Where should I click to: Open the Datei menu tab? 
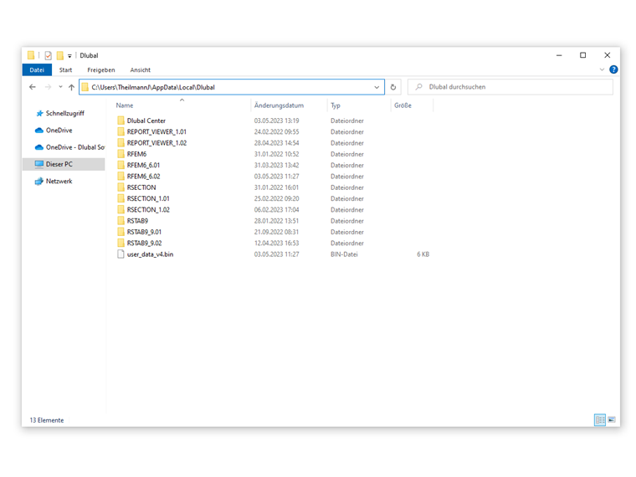pos(37,69)
